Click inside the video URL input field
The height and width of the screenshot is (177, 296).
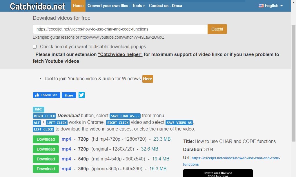[x=120, y=29]
